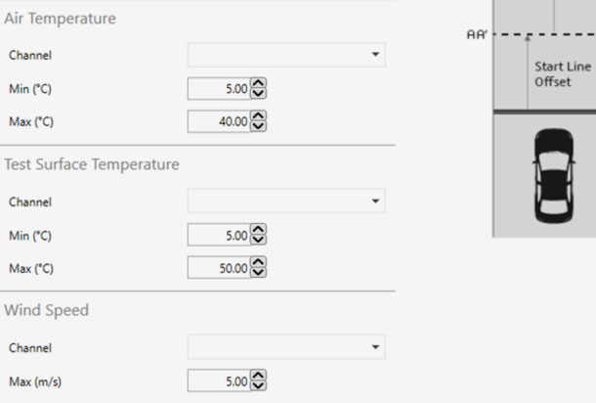596x403 pixels.
Task: Click the Air Temperature Max input field
Action: click(x=219, y=121)
